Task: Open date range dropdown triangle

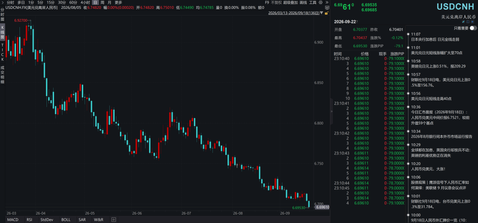Action: [x=321, y=13]
